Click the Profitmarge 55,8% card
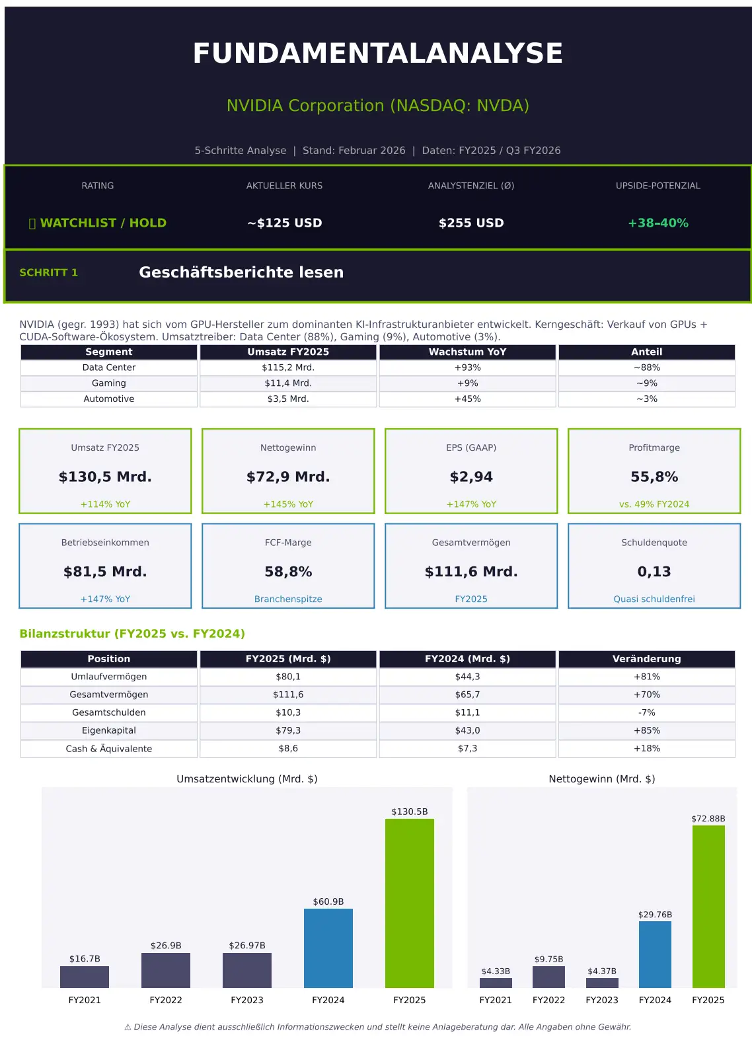Image resolution: width=752 pixels, height=1064 pixels. [x=654, y=471]
